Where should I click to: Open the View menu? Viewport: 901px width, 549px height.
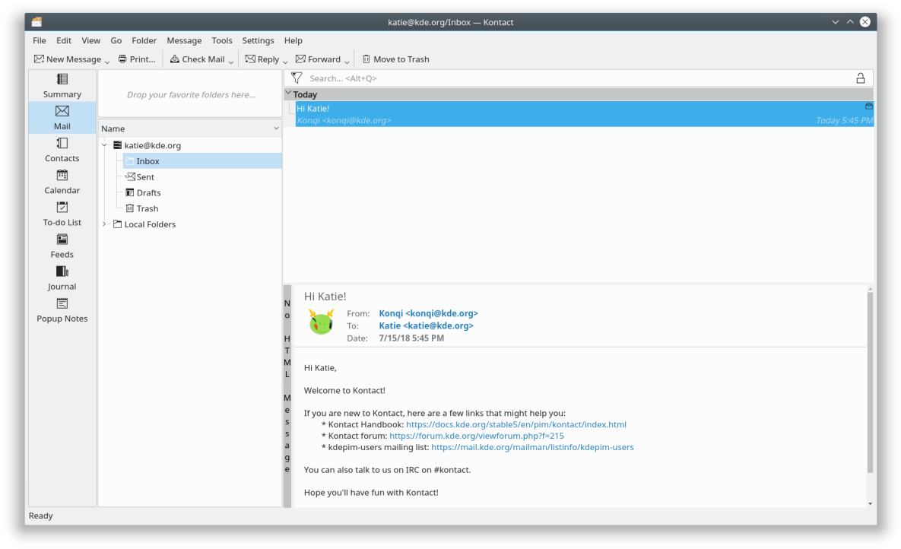click(90, 40)
